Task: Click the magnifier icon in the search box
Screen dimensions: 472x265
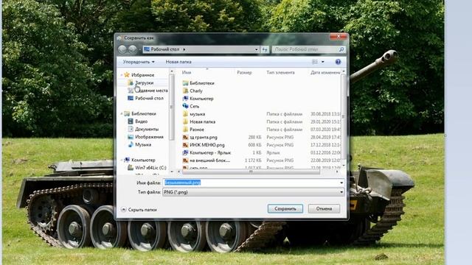Action: tap(341, 49)
